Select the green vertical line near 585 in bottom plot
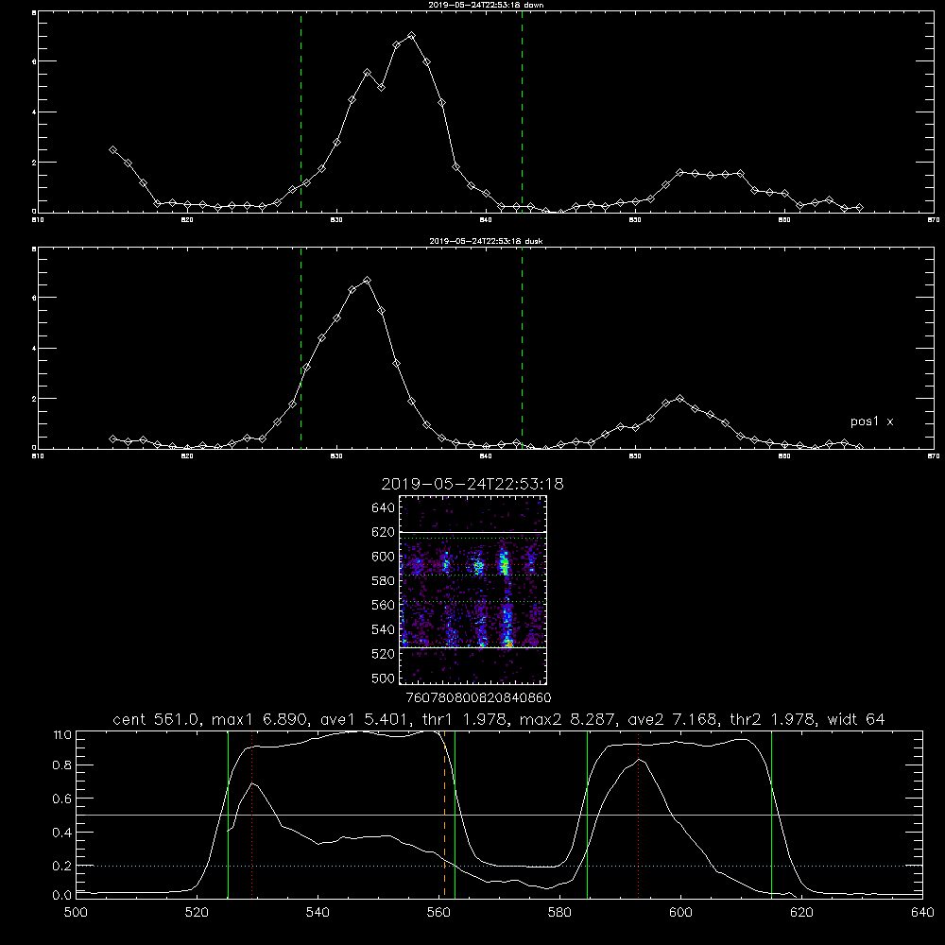The width and height of the screenshot is (945, 945). (587, 815)
